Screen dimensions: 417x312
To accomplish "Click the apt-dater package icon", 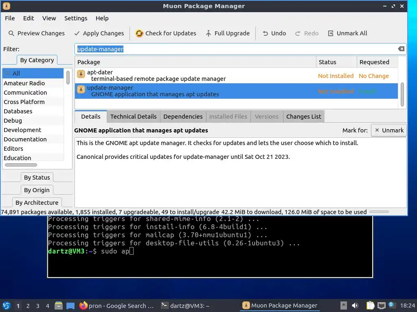I will [x=81, y=74].
